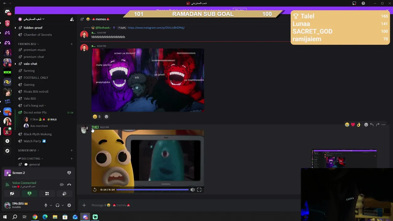Viewport: 393px width, 221px height.
Task: Open headphone output options chevron
Action: click(x=63, y=205)
